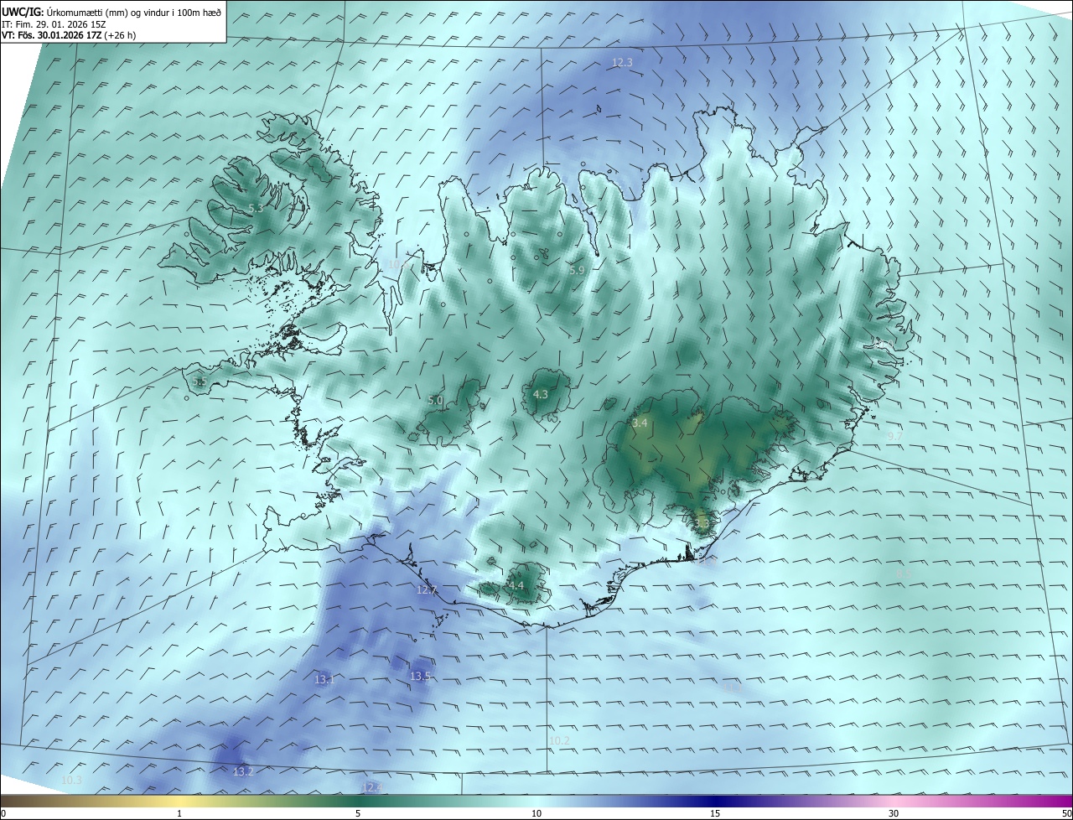The height and width of the screenshot is (820, 1073).
Task: Click the 15 tick label on the color scale
Action: 715,813
